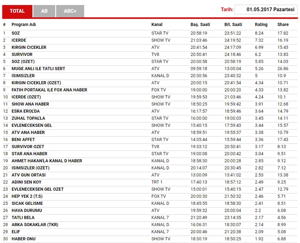300x243 pixels.
Task: Select SHOW ANA HABER row
Action: pos(30,104)
